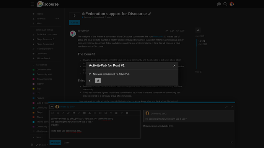Open Plugin Resource B sidebar link
The height and width of the screenshot is (148, 264).
(x=45, y=39)
